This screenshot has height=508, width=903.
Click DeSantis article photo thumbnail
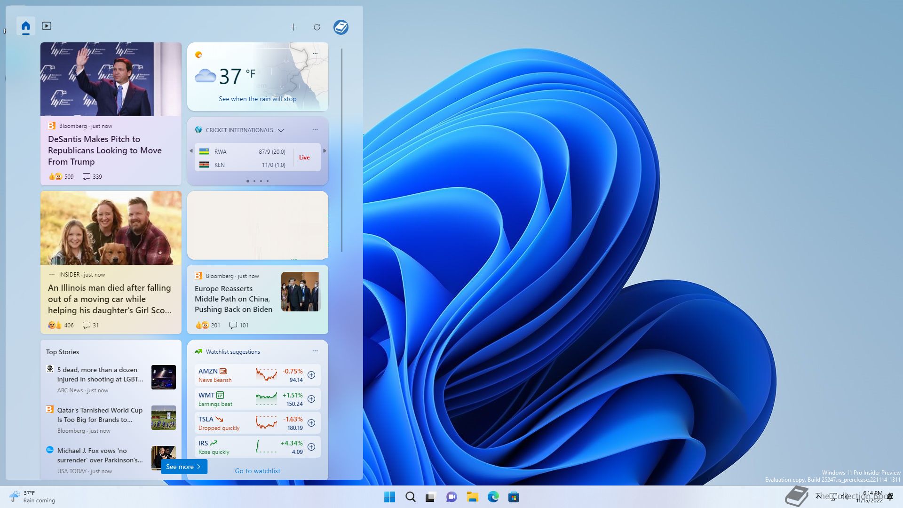(x=111, y=79)
